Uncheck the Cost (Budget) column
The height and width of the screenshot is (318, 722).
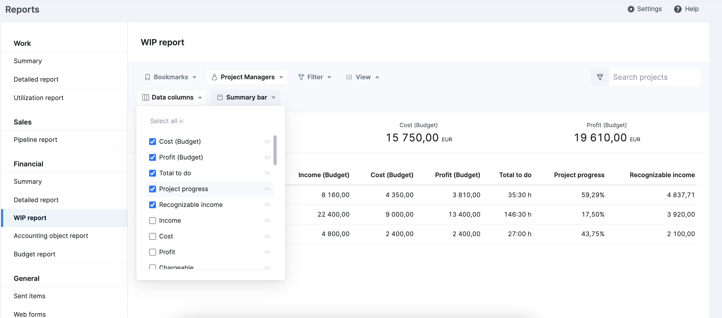(x=153, y=142)
